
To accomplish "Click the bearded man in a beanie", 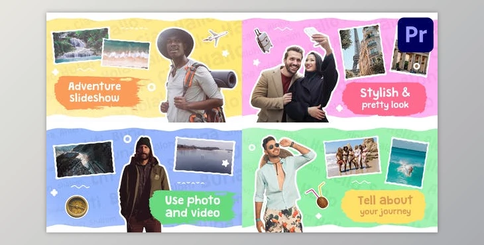I will (143, 185).
